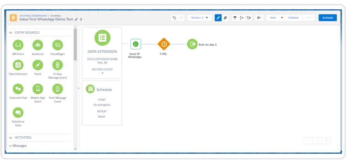Click the Validate button
This screenshot has width=349, height=163.
(293, 18)
